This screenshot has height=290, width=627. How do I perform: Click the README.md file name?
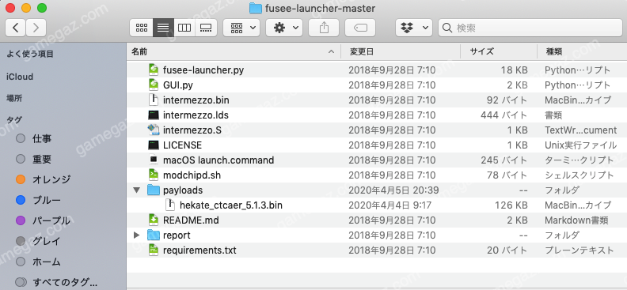click(x=191, y=220)
